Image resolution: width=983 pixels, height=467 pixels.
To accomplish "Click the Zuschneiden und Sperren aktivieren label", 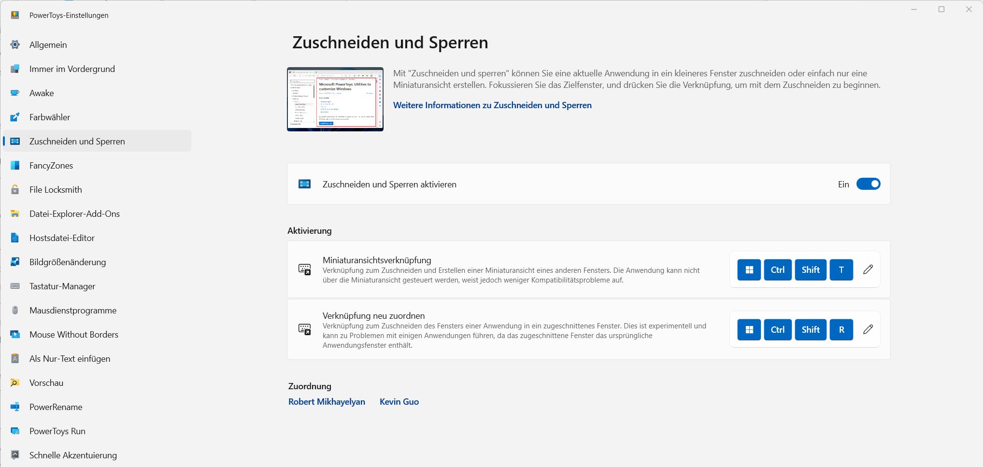I will point(389,184).
